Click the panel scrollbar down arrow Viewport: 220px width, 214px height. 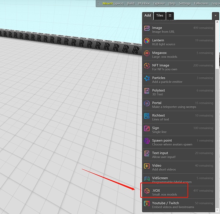(x=217, y=210)
